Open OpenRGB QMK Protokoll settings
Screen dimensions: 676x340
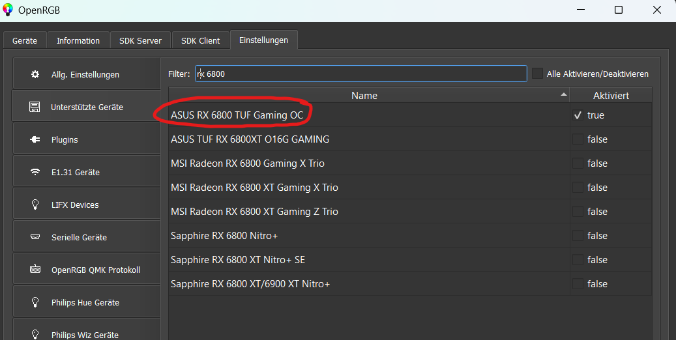(87, 269)
